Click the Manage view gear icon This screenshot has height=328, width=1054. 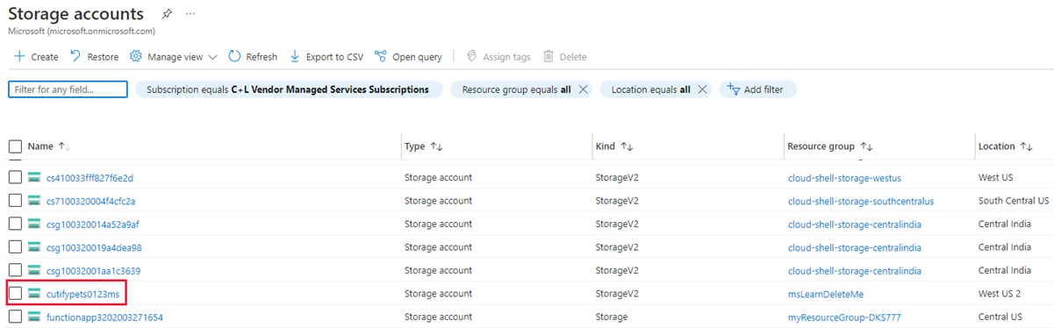click(x=136, y=56)
